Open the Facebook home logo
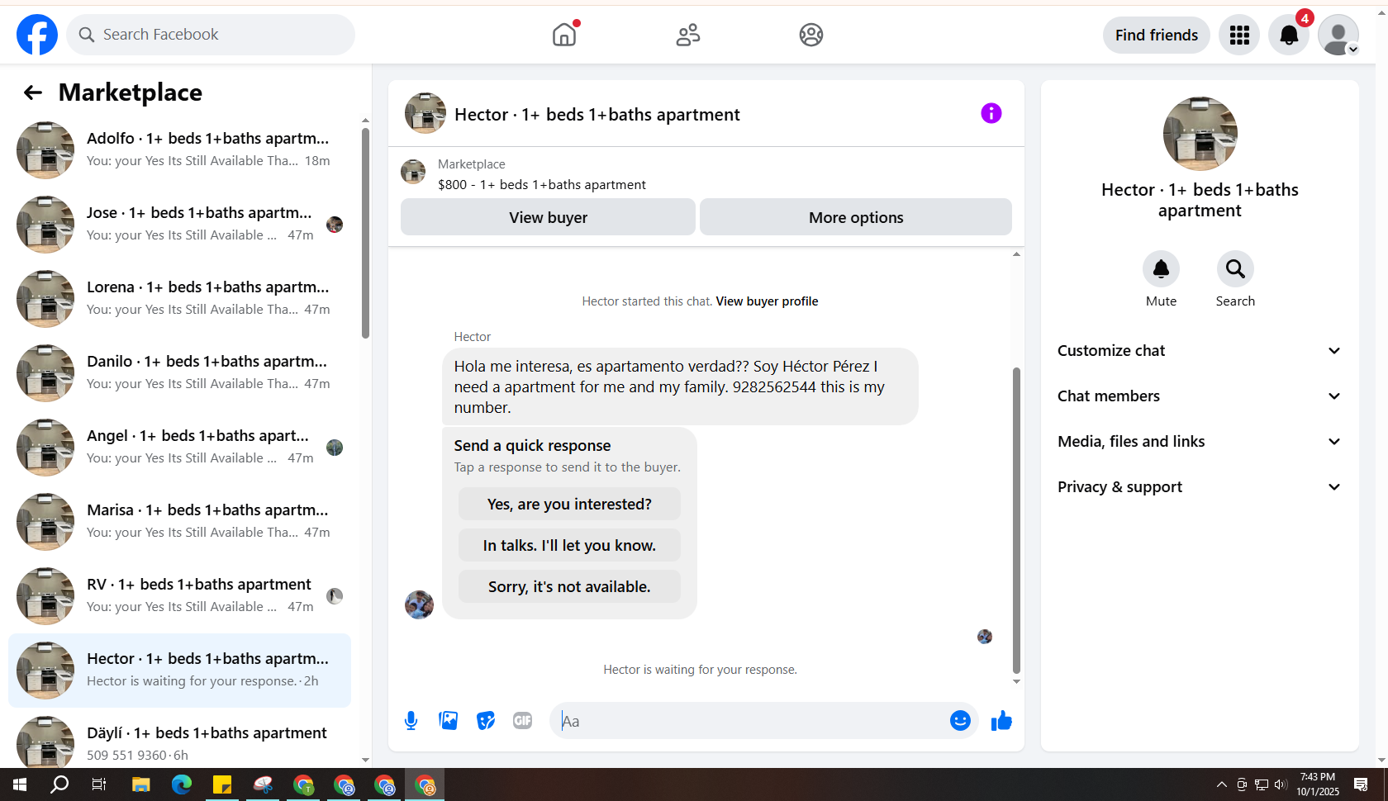Image resolution: width=1388 pixels, height=801 pixels. coord(37,35)
